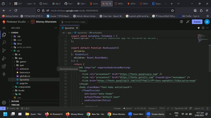
Task: Open the Preview status bar button
Action: [x=117, y=108]
